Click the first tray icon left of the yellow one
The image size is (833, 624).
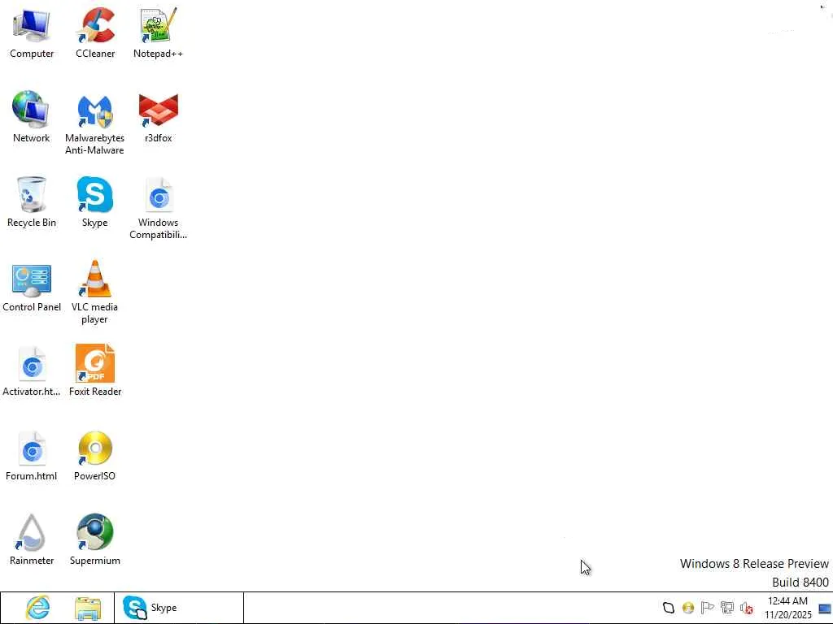coord(669,608)
